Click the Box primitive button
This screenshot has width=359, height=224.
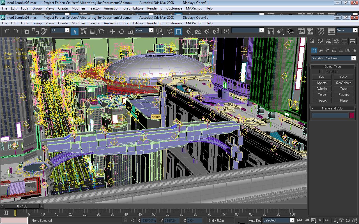point(322,77)
